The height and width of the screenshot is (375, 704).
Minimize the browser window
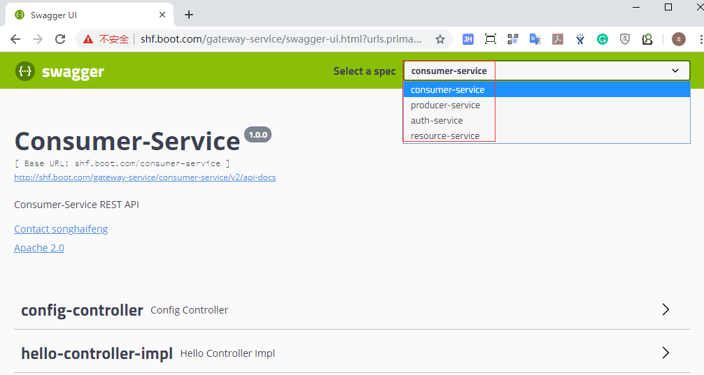[x=636, y=7]
